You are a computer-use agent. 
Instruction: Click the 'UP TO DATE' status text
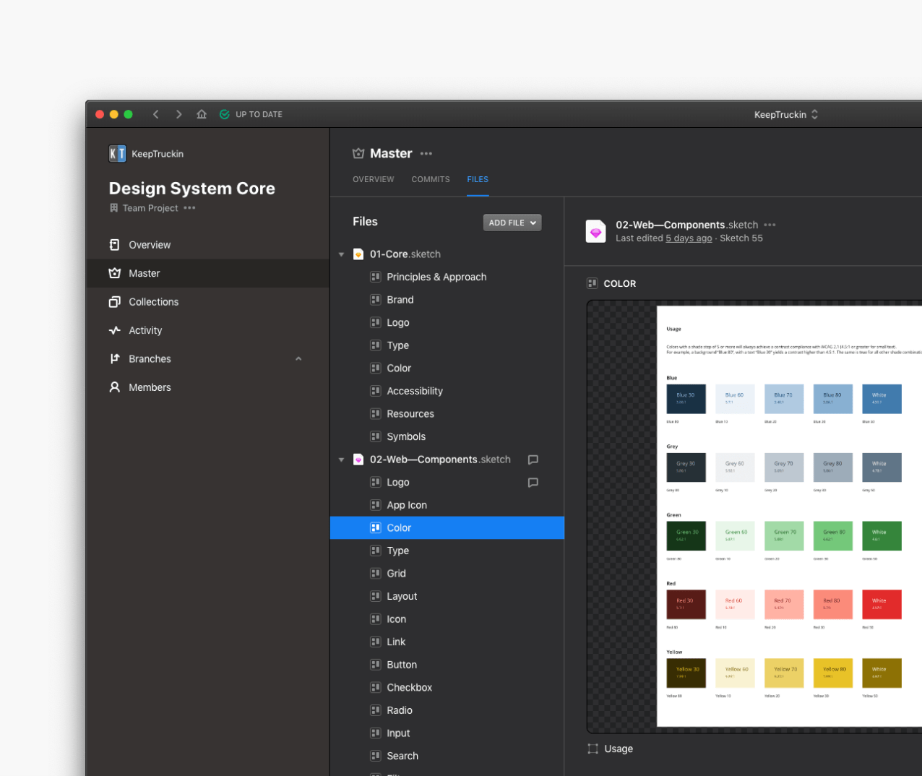click(259, 114)
